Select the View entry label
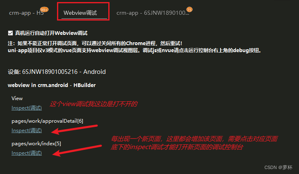The width and height of the screenshot is (299, 174). [17, 98]
